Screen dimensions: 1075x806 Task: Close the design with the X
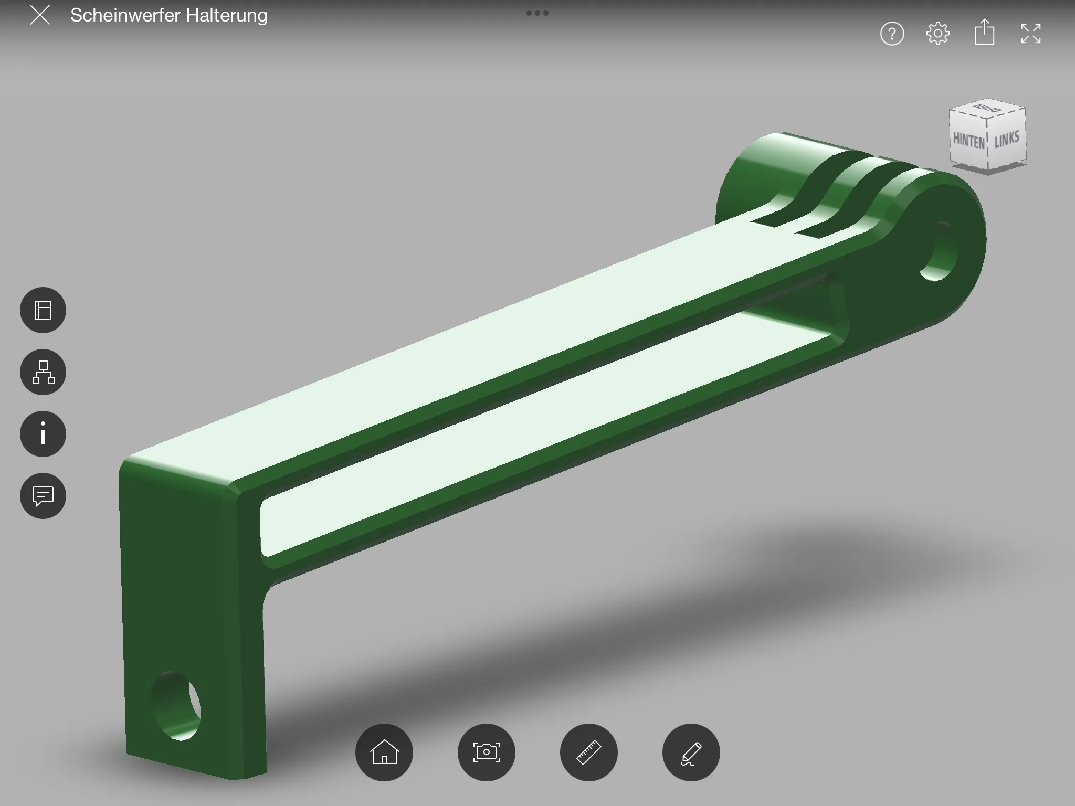pyautogui.click(x=40, y=15)
